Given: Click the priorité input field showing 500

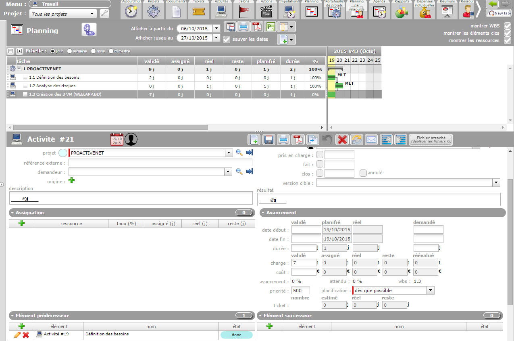Looking at the screenshot, I should click(x=301, y=291).
